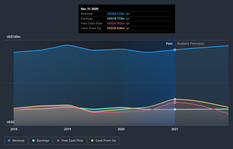Select the 2018 axis label
Viewport: 233px width, 149px height.
tap(14, 129)
